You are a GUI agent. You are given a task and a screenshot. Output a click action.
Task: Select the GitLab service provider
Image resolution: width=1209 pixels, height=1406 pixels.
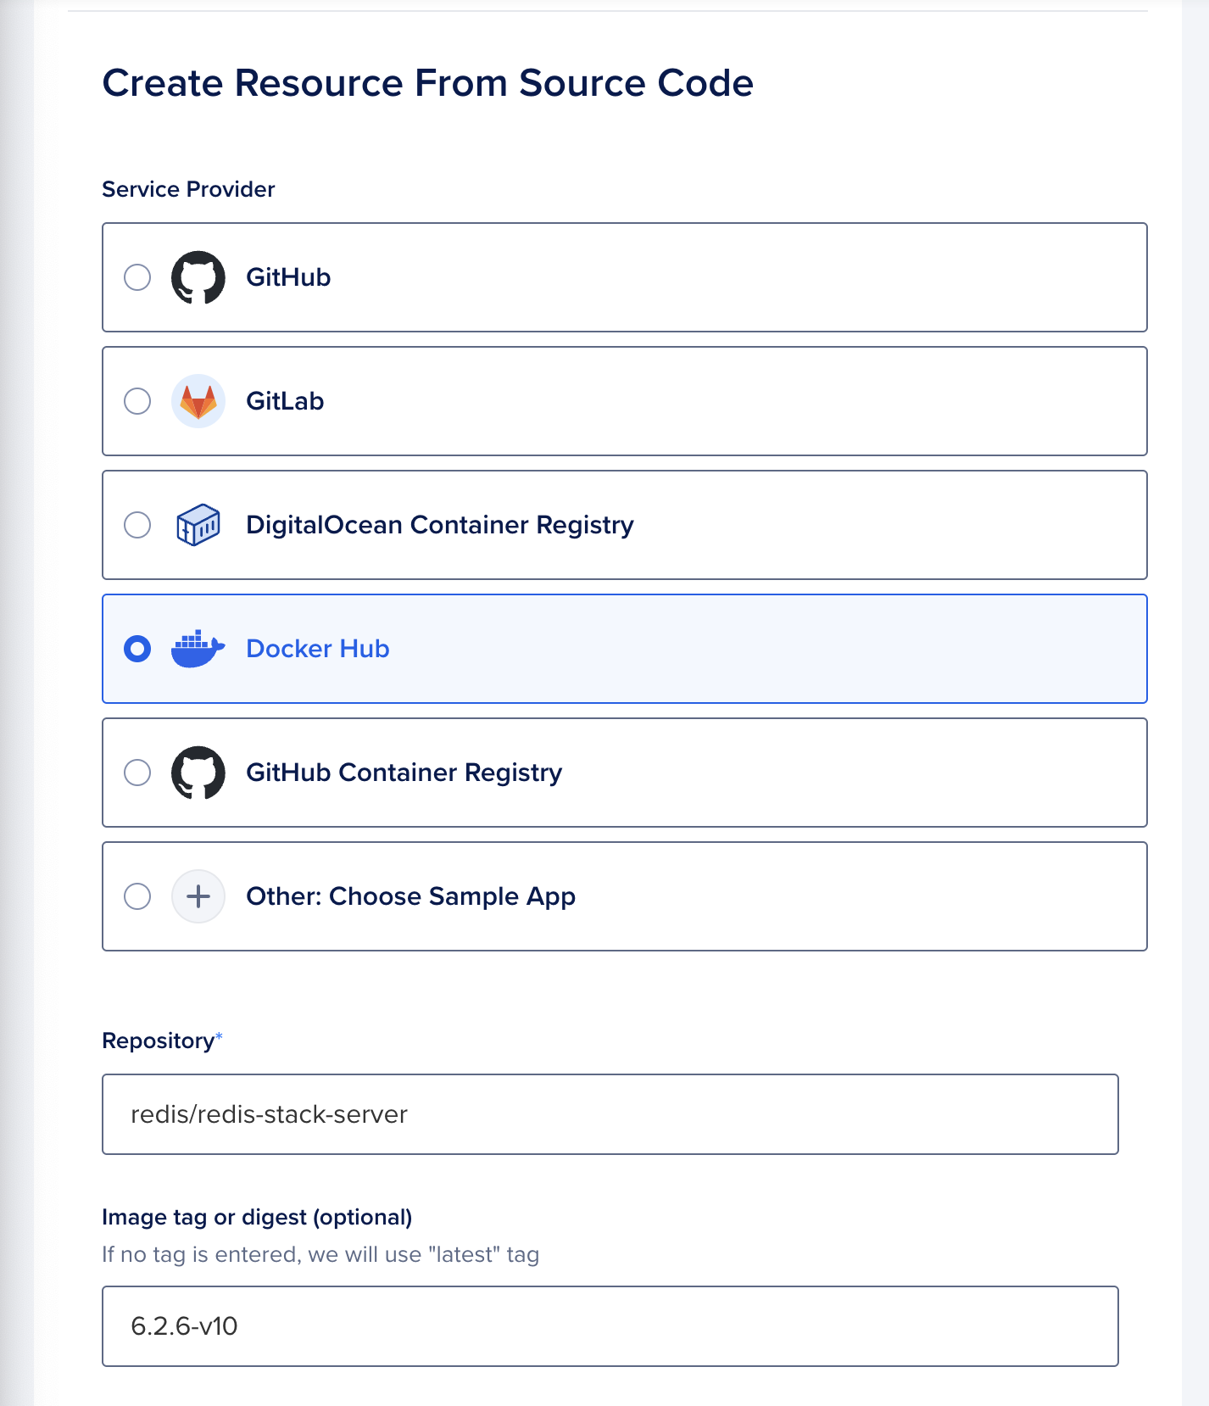[136, 400]
